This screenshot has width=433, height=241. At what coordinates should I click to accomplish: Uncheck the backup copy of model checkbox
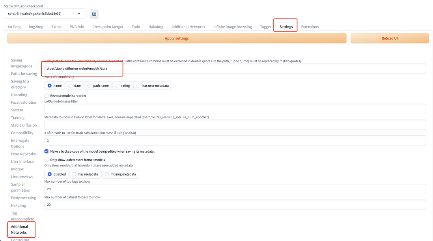tap(47, 151)
